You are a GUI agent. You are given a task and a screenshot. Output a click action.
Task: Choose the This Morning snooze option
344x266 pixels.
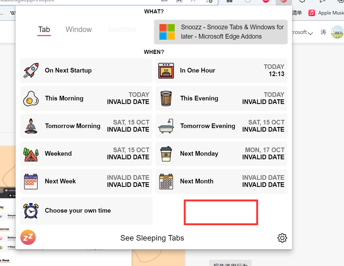click(86, 99)
